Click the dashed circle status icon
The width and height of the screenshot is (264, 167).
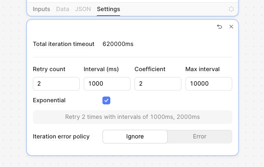(x=231, y=9)
